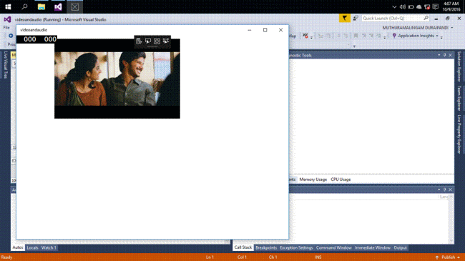465x261 pixels.
Task: Click the Publish icon in status bar
Action: [437, 257]
